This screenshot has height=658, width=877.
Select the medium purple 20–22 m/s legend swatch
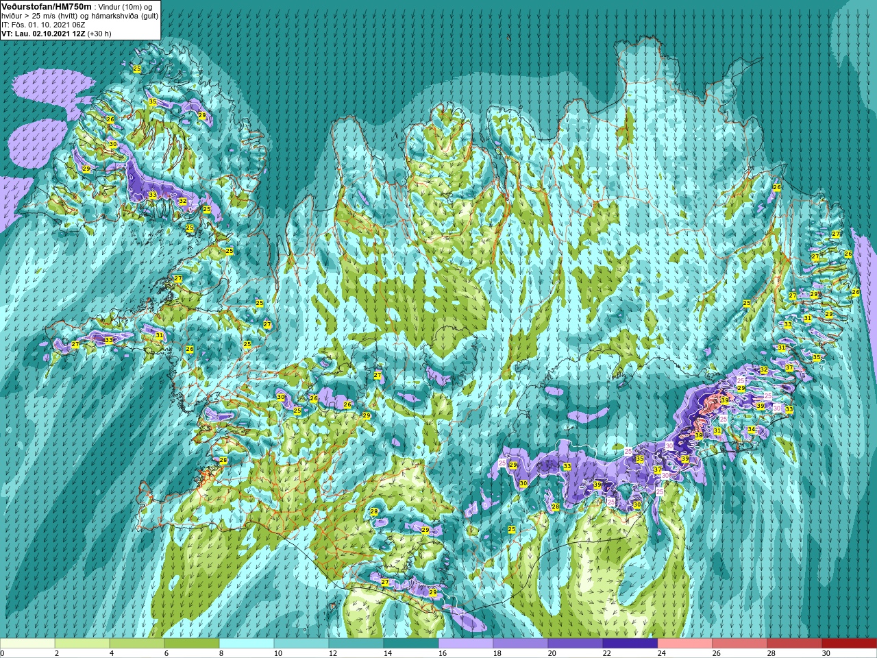pyautogui.click(x=576, y=644)
